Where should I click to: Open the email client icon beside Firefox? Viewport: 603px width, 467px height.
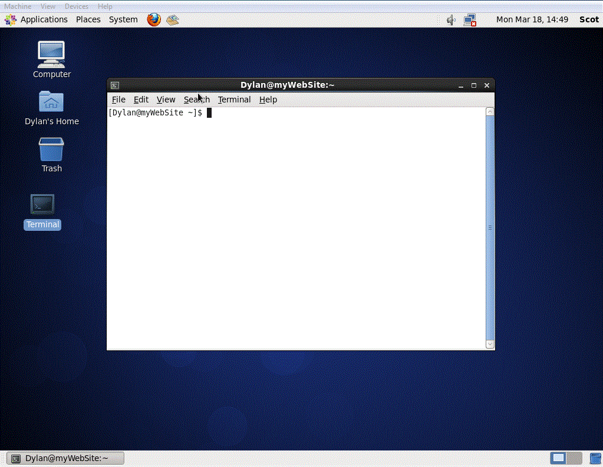point(172,19)
